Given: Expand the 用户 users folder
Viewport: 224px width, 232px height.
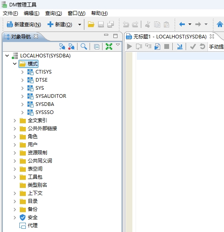Looking at the screenshot, I should [x=15, y=145].
